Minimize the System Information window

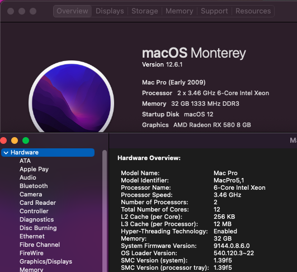coord(15,140)
